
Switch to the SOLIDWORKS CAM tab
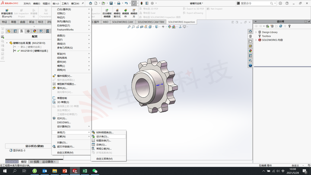coord(123,22)
